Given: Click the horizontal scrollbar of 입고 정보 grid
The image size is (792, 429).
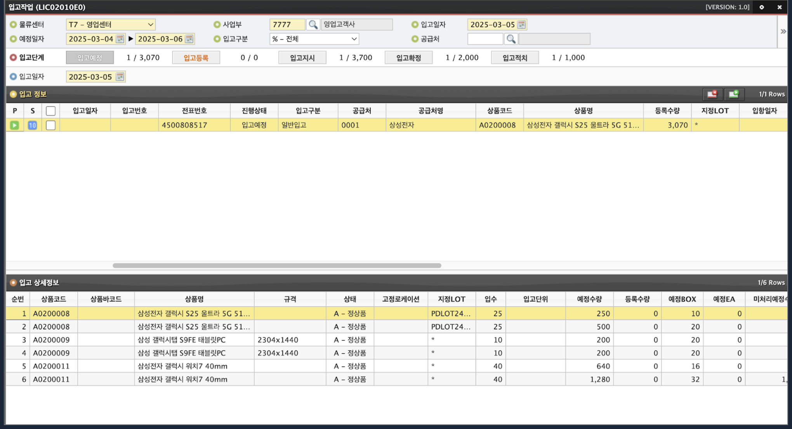Looking at the screenshot, I should coord(276,266).
